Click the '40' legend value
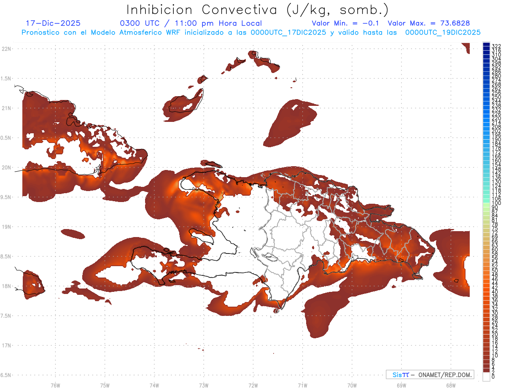Viewport: 506px width, 391px height. 495,292
